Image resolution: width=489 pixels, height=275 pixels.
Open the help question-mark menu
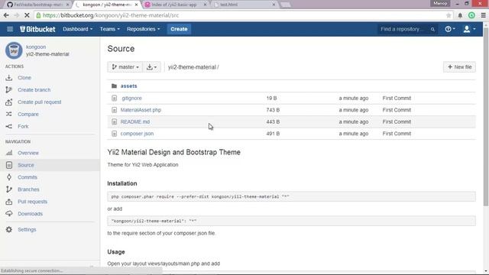pyautogui.click(x=450, y=29)
